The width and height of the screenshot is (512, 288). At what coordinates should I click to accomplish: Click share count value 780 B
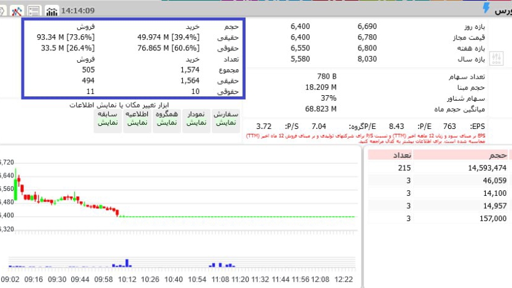[327, 76]
